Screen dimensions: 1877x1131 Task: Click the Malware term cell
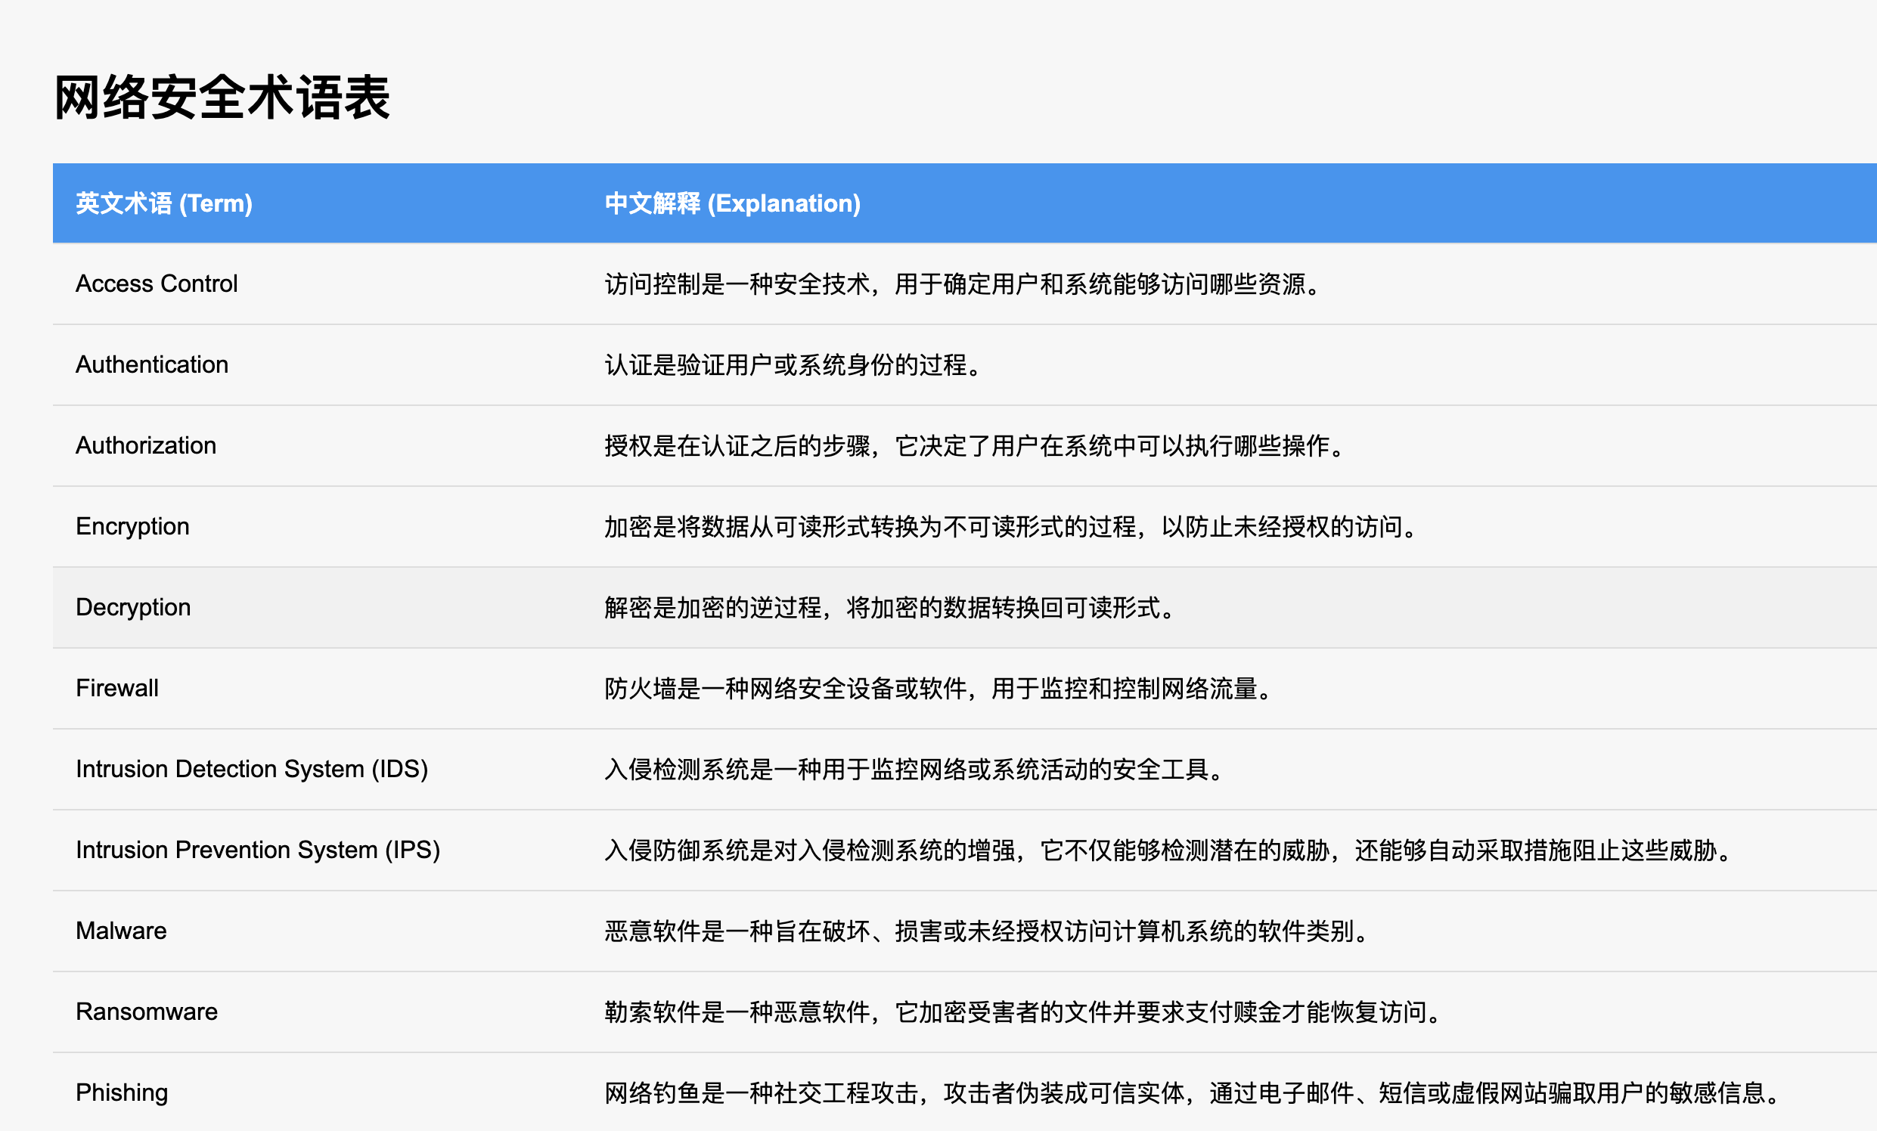pos(120,931)
